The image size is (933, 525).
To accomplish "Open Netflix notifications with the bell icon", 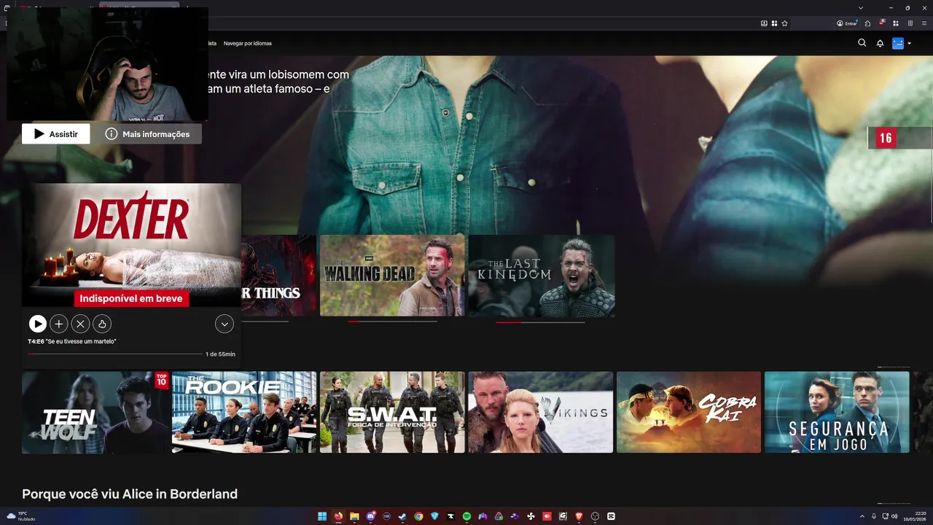I will coord(880,44).
